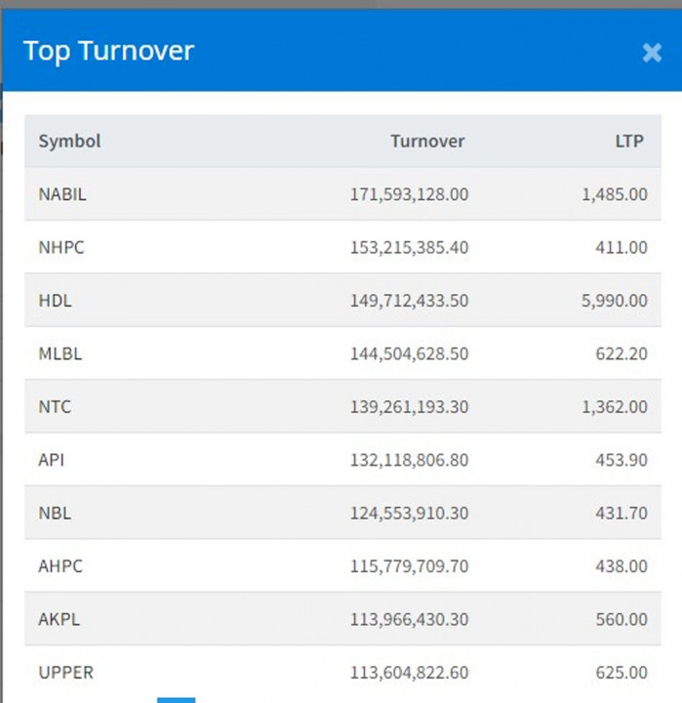Select the MLBL symbol
Image resolution: width=682 pixels, height=703 pixels.
(x=60, y=353)
